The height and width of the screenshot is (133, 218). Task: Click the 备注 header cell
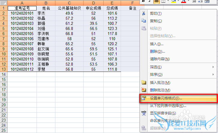132,8
